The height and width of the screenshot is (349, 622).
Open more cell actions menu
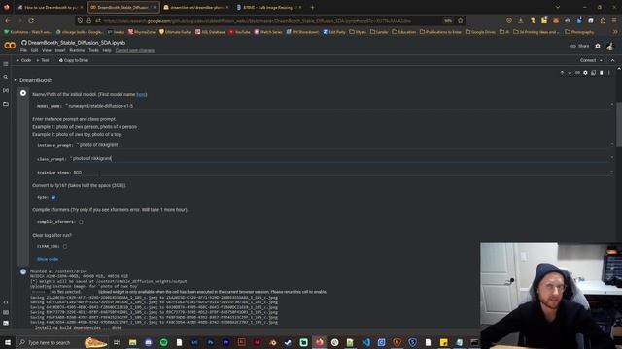click(x=609, y=73)
